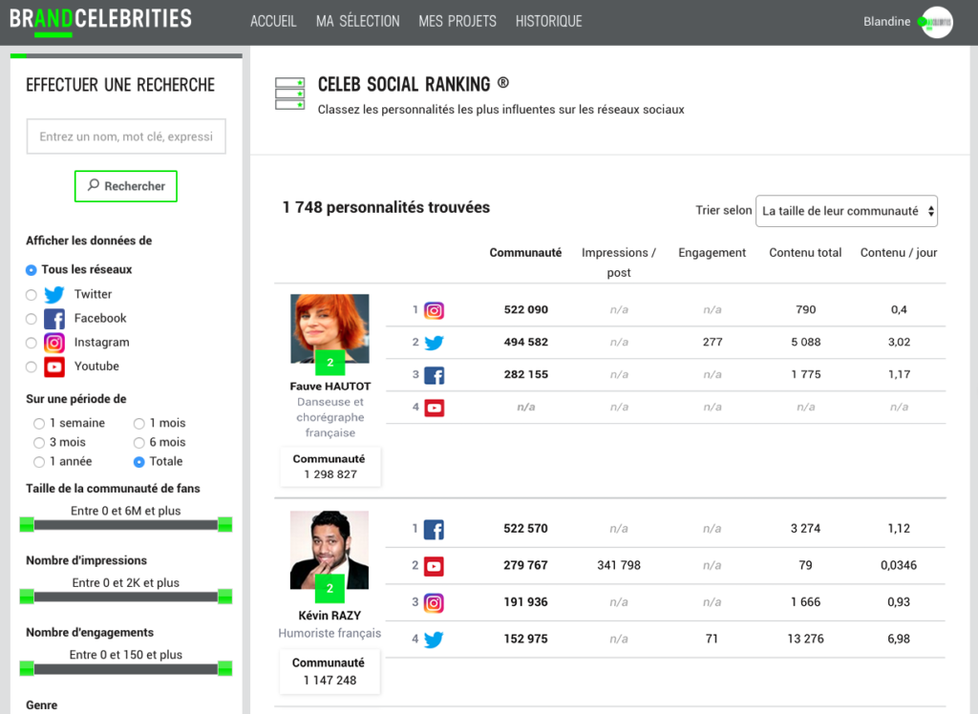978x714 pixels.
Task: Click YouTube icon in Kévin Razy's ranking
Action: pos(434,566)
